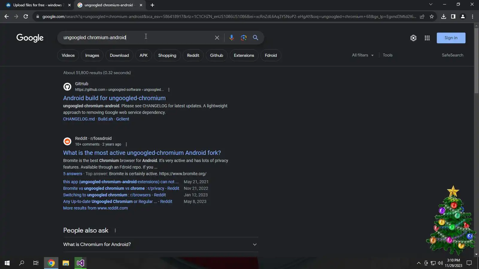Search by image with Google Lens
The width and height of the screenshot is (479, 269).
[244, 38]
